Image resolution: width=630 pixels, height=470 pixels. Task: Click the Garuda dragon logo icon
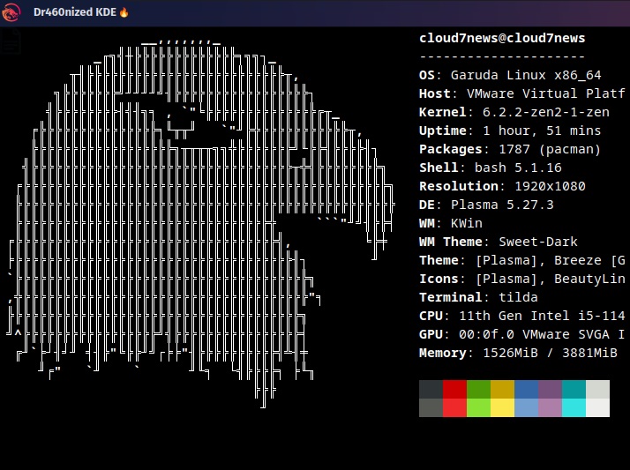point(11,12)
